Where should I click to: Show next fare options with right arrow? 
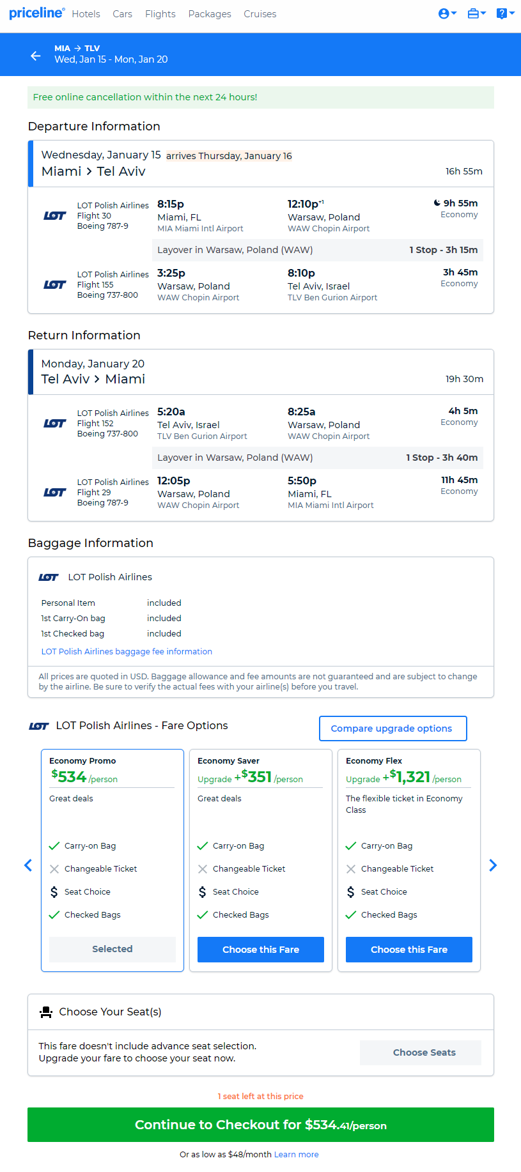point(493,865)
